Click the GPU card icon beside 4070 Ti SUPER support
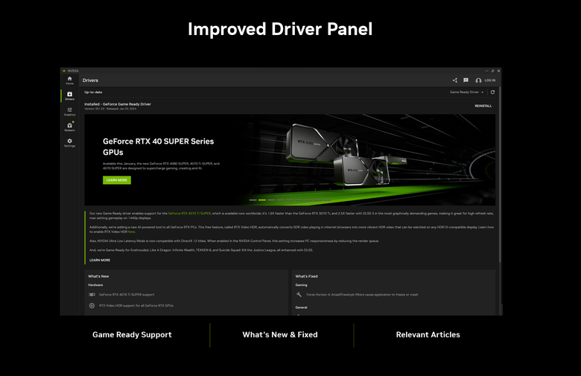581x376 pixels. pos(92,295)
